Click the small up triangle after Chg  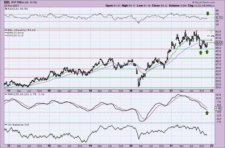click(x=214, y=6)
